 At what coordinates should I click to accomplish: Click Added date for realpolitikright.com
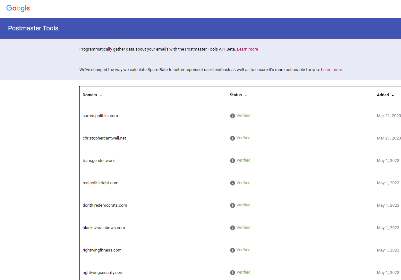coord(388,183)
